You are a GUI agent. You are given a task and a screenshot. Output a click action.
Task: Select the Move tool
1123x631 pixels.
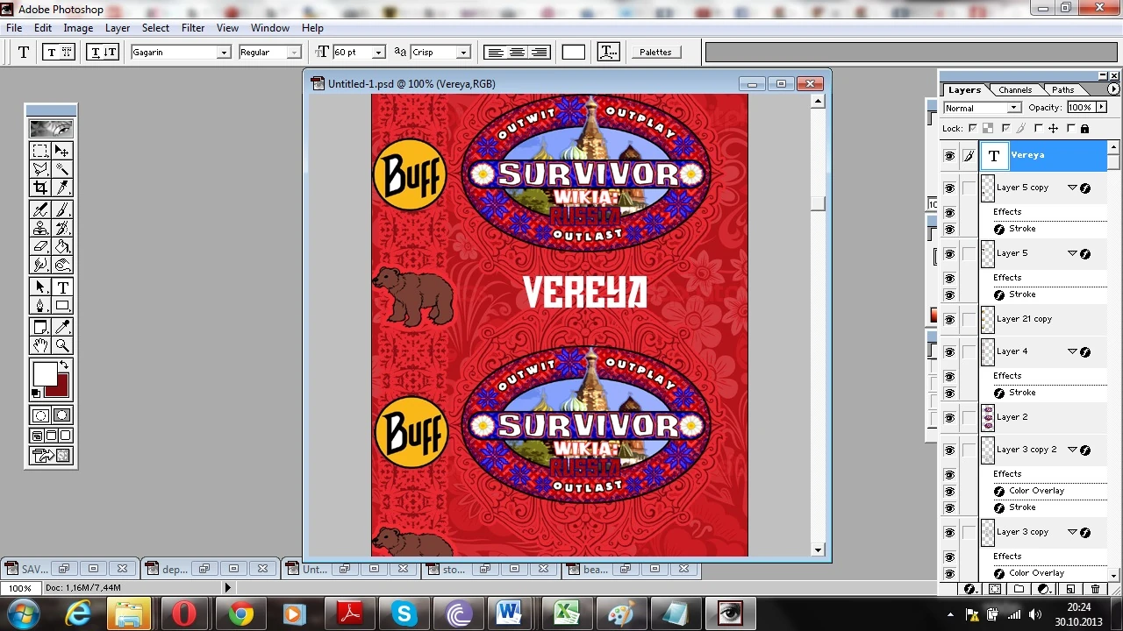[x=62, y=152]
